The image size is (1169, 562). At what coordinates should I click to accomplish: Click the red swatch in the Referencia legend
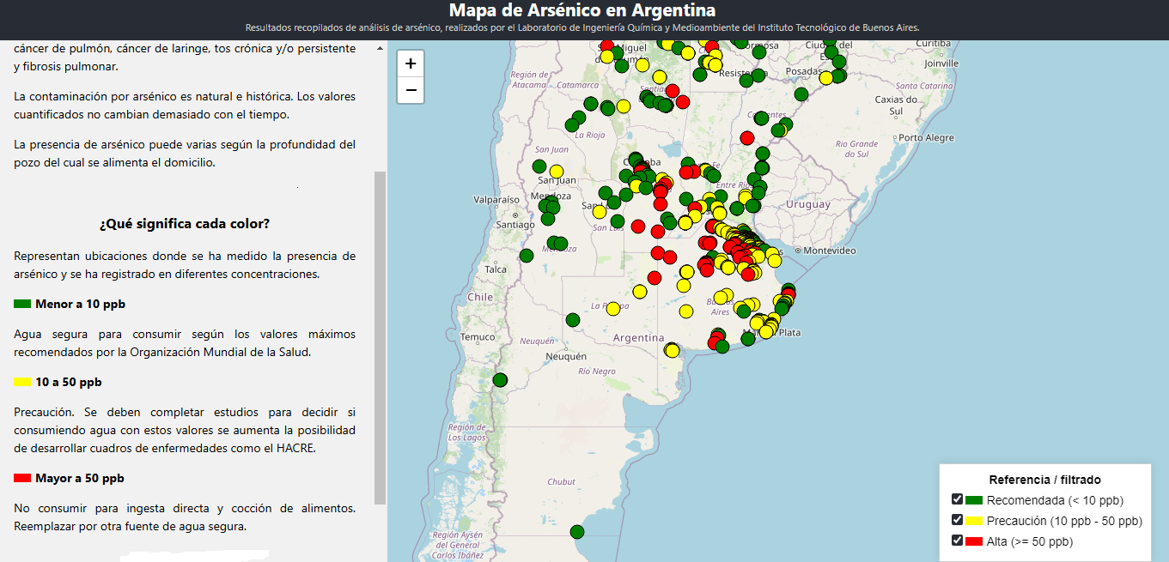point(973,541)
